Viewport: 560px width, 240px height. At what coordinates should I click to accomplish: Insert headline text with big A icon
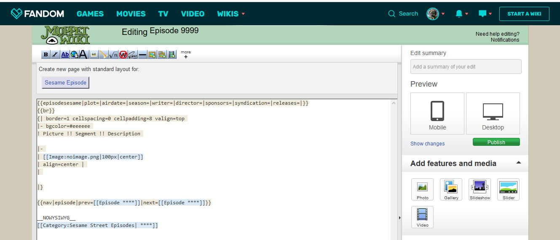pyautogui.click(x=83, y=55)
